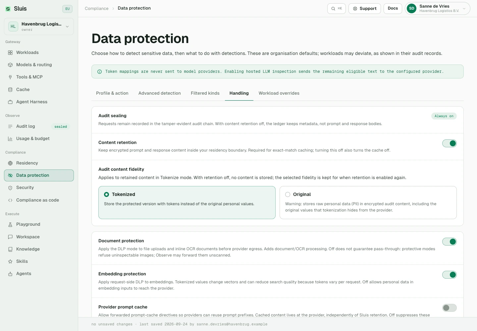Click the SD user avatar
The height and width of the screenshot is (331, 477).
(412, 9)
